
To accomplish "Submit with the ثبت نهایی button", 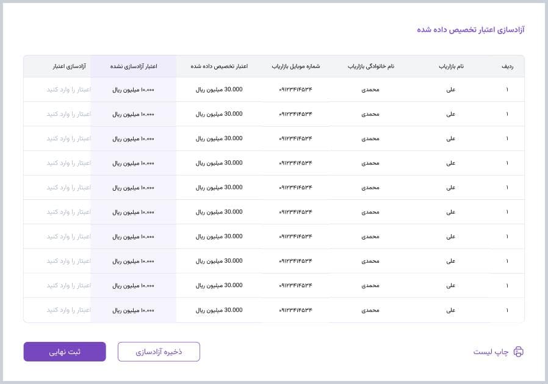I will (x=65, y=352).
